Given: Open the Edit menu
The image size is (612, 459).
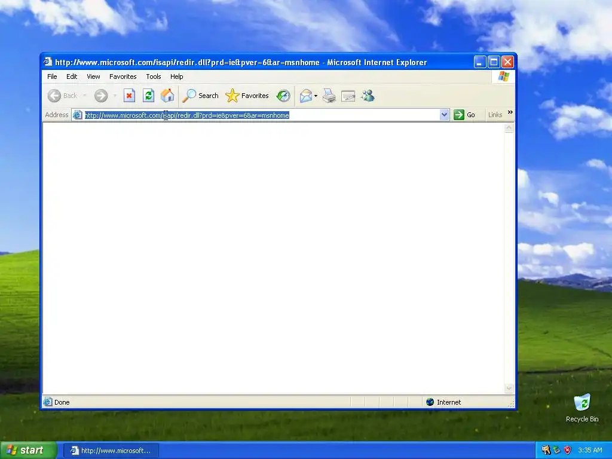Looking at the screenshot, I should (72, 76).
